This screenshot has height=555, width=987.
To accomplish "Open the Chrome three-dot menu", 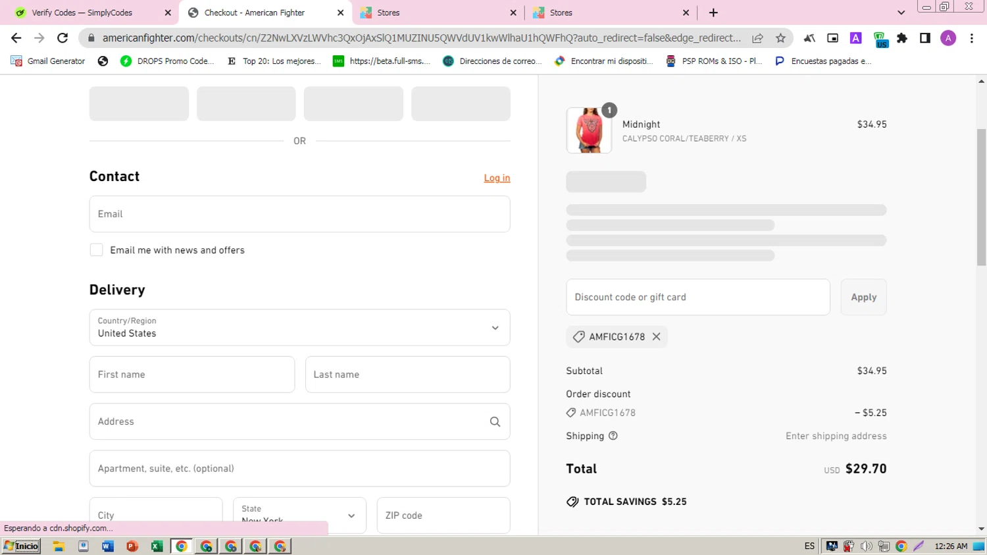I will [x=971, y=38].
